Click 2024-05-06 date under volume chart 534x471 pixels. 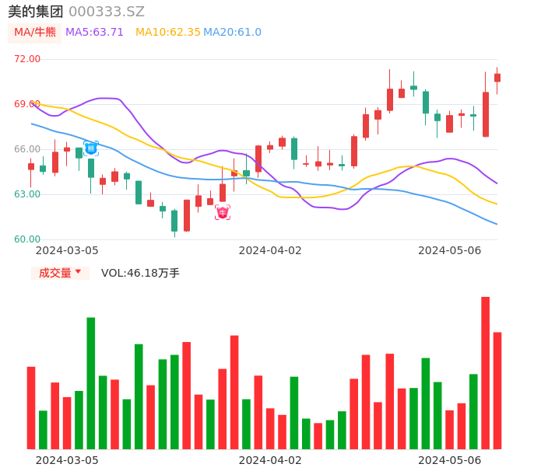tap(450, 460)
